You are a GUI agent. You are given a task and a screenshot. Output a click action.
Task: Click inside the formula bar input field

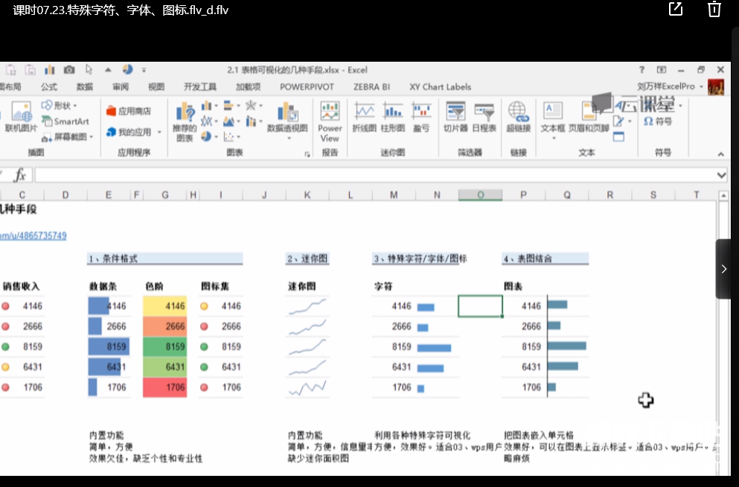(x=372, y=175)
